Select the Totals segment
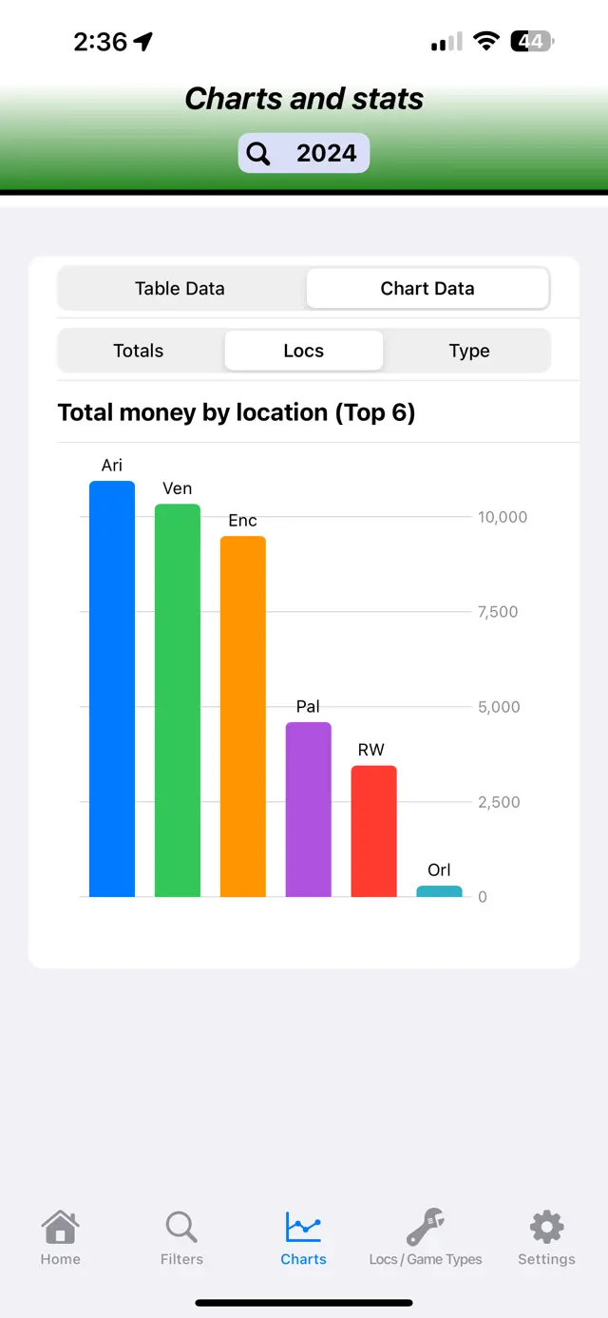The width and height of the screenshot is (608, 1318). click(139, 350)
